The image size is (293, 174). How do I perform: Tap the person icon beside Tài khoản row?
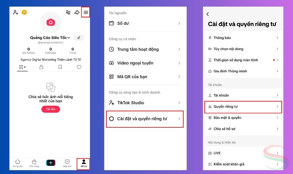click(210, 95)
